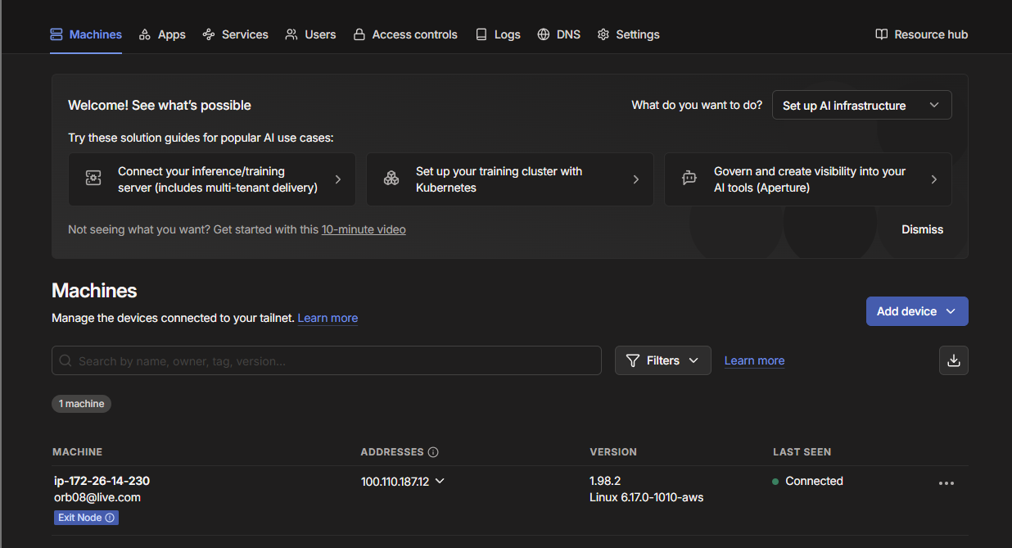1012x548 pixels.
Task: Click the owner orb08@live.com text
Action: coord(97,497)
